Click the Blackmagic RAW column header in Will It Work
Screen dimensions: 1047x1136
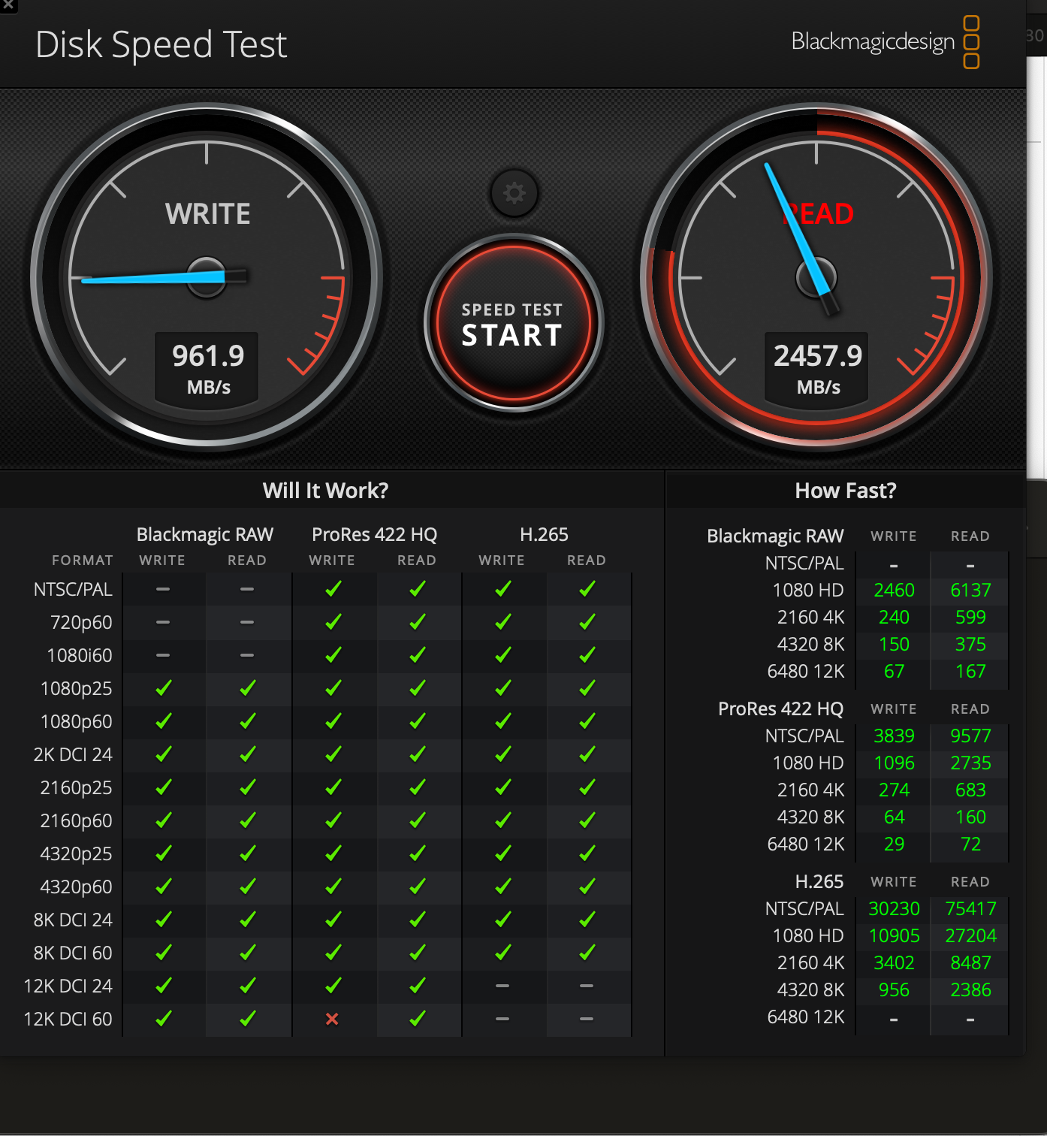[x=204, y=534]
